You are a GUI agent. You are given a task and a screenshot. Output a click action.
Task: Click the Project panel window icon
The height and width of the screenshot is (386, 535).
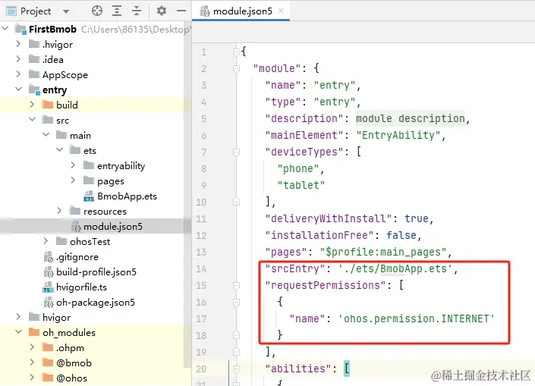tap(11, 11)
